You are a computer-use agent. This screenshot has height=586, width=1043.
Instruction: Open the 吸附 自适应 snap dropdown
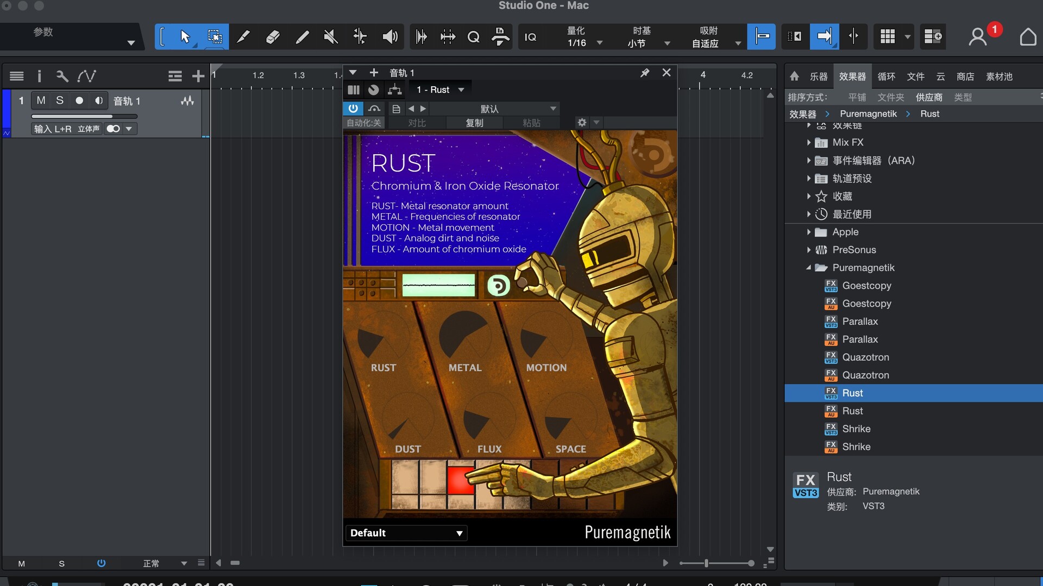(x=715, y=37)
